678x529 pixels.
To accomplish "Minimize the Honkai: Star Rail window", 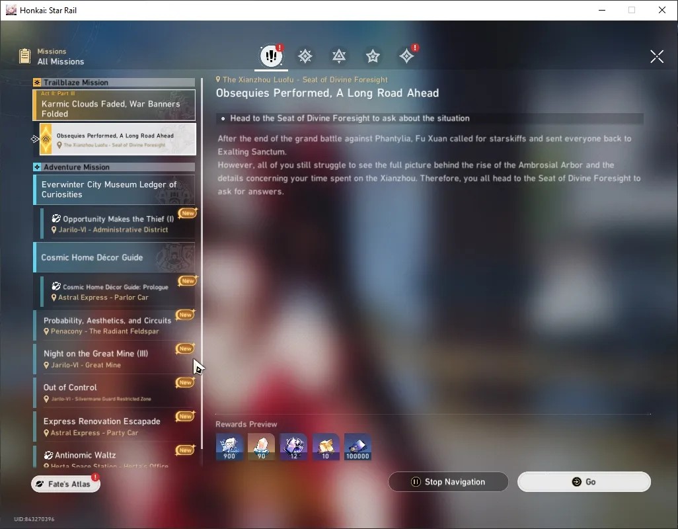I will 602,10.
